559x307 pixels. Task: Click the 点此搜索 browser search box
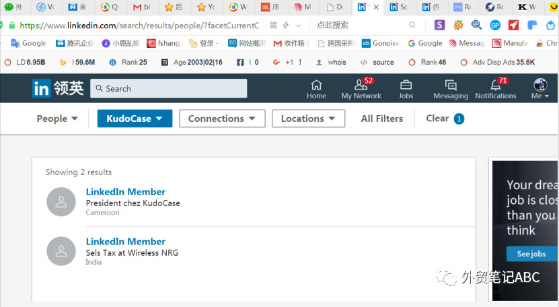[332, 25]
